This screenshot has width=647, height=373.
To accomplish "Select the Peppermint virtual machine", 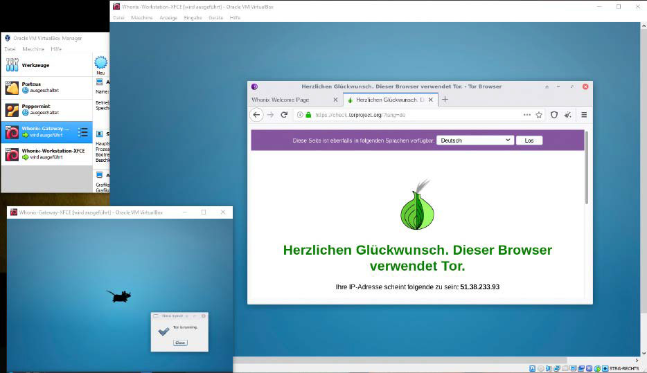I will (46, 109).
